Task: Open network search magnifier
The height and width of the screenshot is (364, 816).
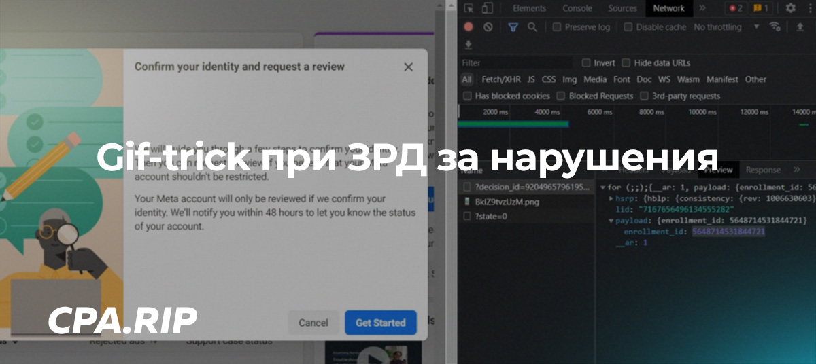Action: coord(532,27)
